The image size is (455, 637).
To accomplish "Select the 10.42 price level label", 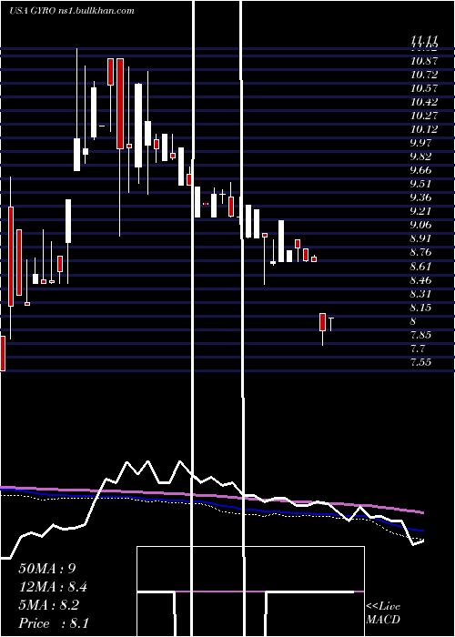I will (424, 102).
